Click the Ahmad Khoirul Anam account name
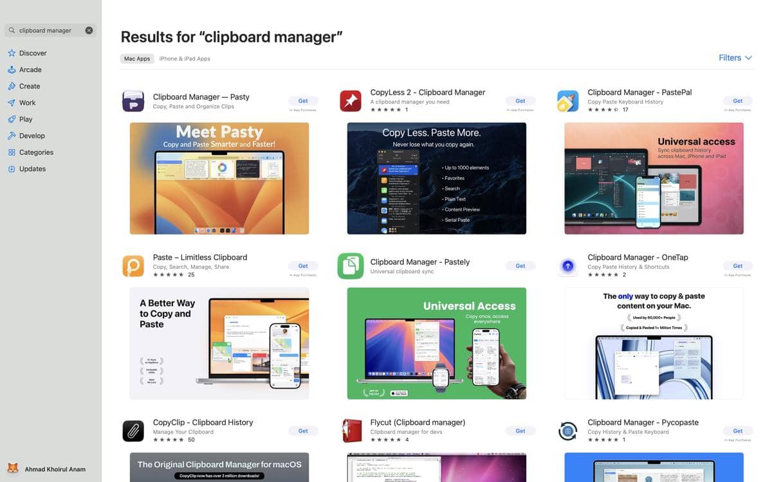The height and width of the screenshot is (482, 772). [55, 469]
